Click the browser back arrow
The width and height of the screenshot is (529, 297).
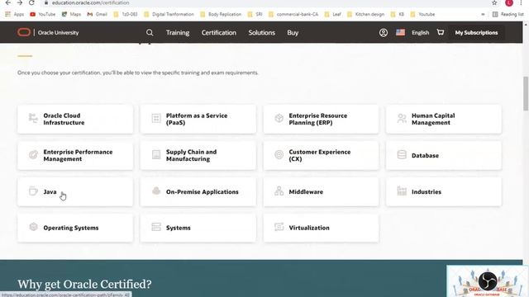coord(8,2)
